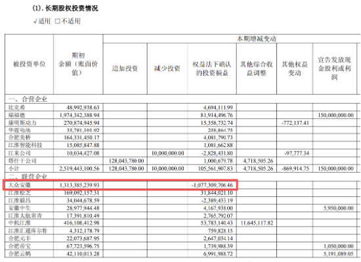The height and width of the screenshot is (262, 361).
Task: Click value -1,077,309,706.46 in highlighted row
Action: [x=212, y=185]
